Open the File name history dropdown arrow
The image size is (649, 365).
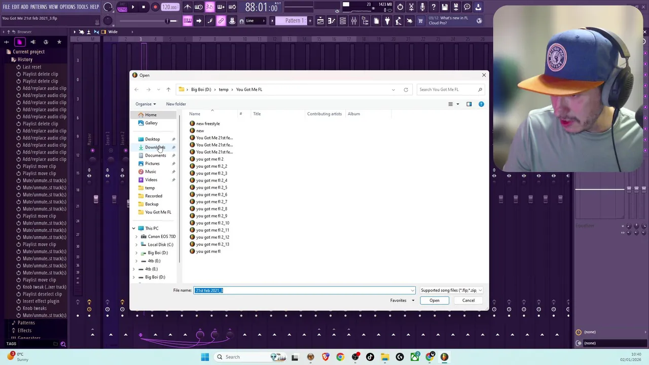tap(413, 290)
